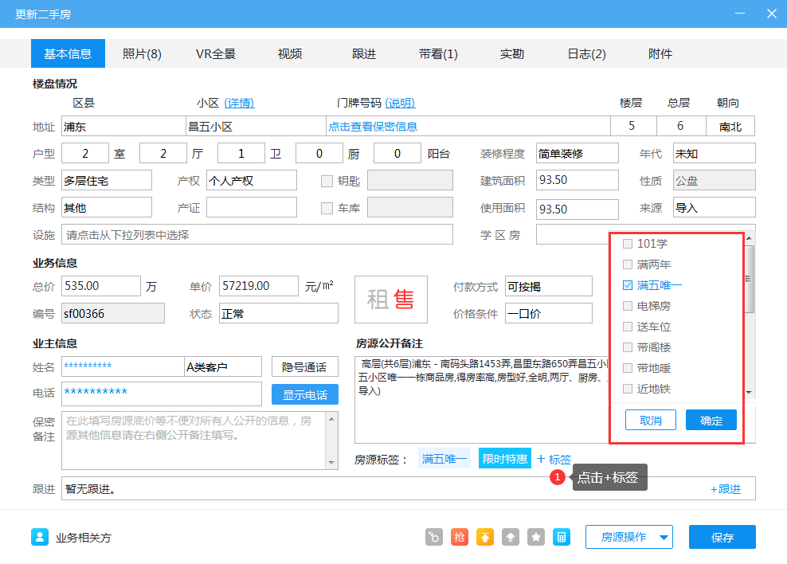Open the 价格条件 combo box showing 一口价
Image resolution: width=787 pixels, height=564 pixels.
pyautogui.click(x=549, y=314)
